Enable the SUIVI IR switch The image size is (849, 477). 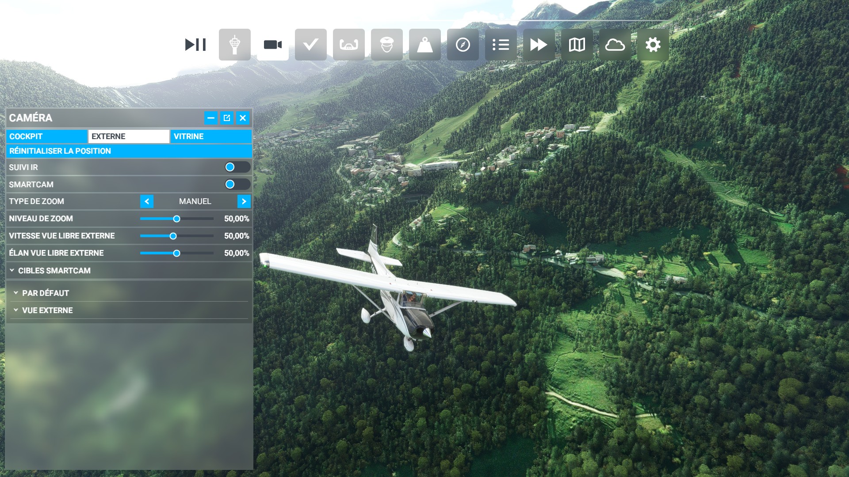click(x=237, y=167)
